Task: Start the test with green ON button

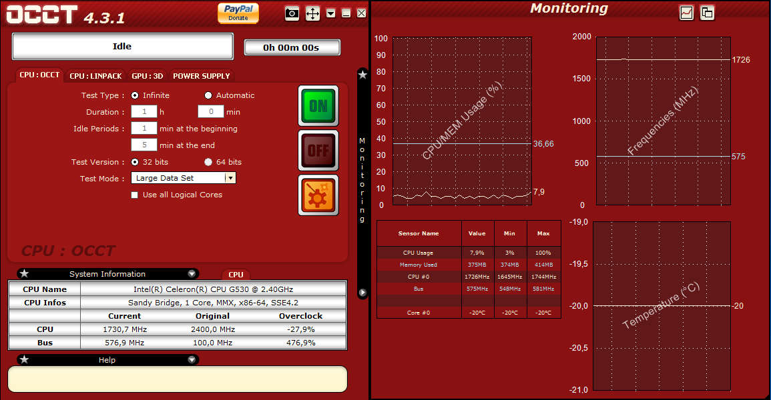Action: point(318,105)
